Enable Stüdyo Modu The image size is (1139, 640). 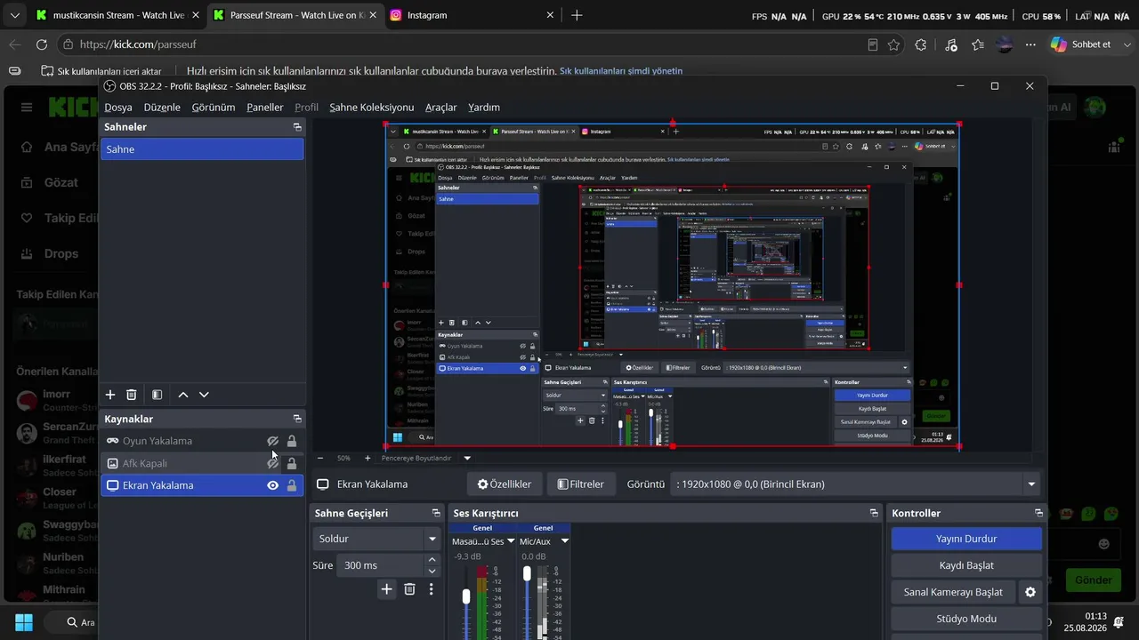pos(966,619)
